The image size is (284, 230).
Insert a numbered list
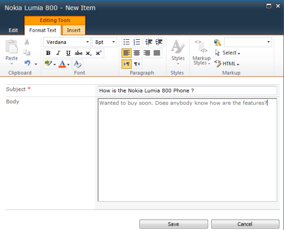(137, 42)
